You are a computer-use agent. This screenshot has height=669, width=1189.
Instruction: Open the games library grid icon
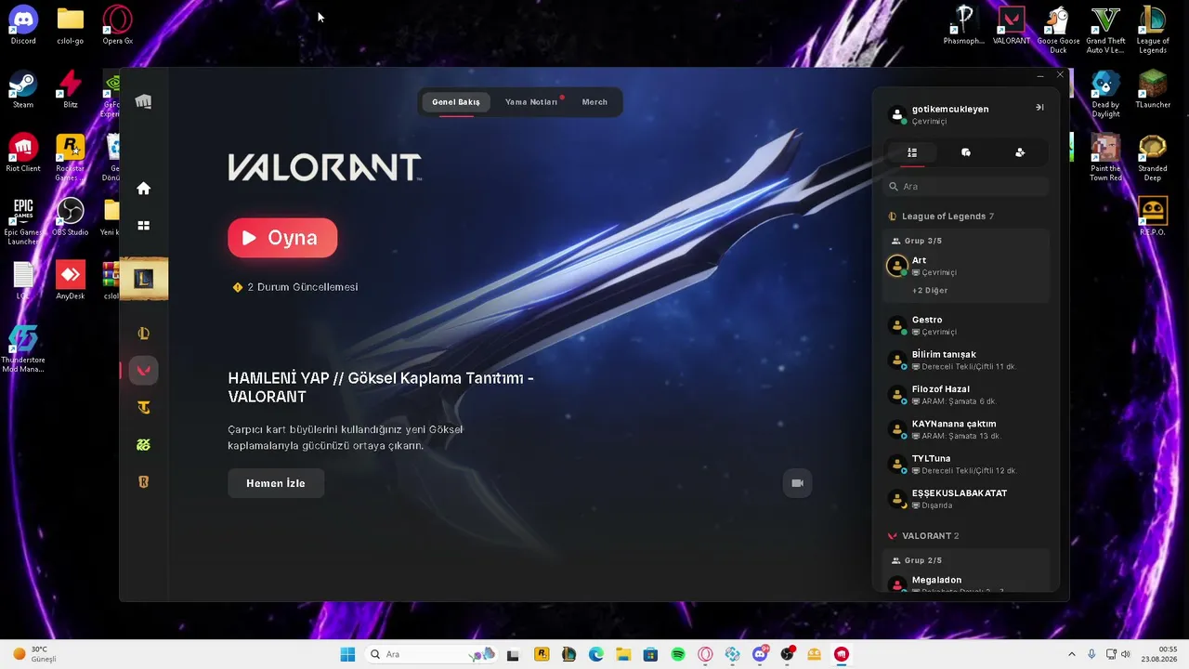coord(143,226)
